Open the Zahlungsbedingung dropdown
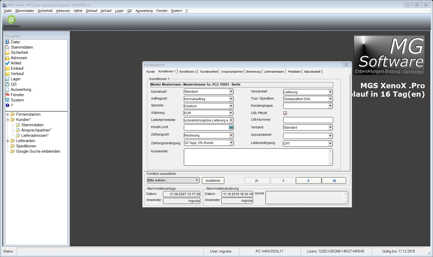Image resolution: width=433 pixels, height=257 pixels. point(231,143)
